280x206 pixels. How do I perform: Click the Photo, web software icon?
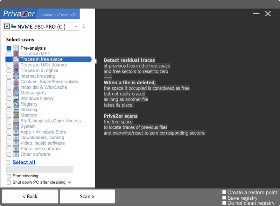[16, 149]
